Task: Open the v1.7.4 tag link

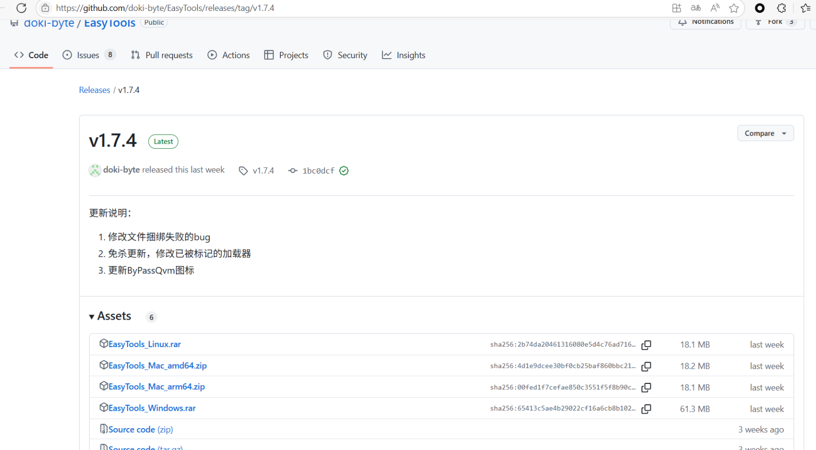Action: (x=263, y=171)
